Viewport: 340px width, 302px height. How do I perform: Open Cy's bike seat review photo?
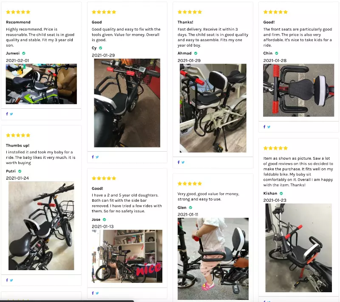[x=127, y=103]
